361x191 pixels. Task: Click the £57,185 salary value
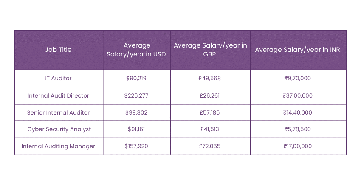(x=210, y=112)
